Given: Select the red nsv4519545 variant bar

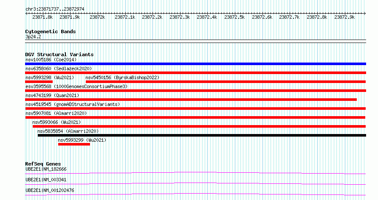Looking at the screenshot, I should (x=195, y=109).
